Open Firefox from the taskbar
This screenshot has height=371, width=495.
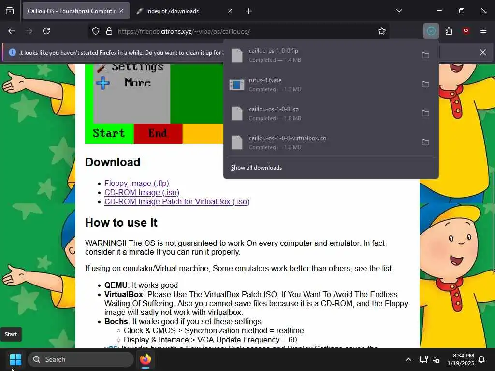click(x=146, y=359)
